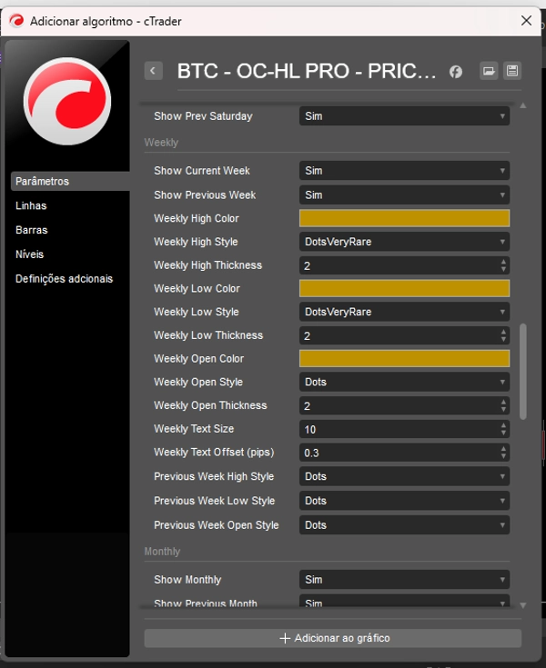Click the Adicionar ao gráfico button
Screen dimensions: 546x668
pos(333,638)
